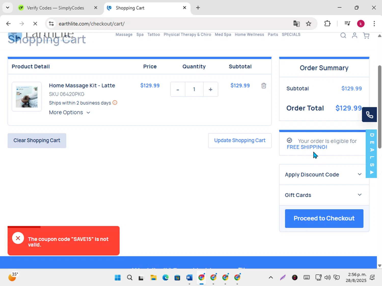The image size is (382, 286).
Task: Open Windows taskbar search
Action: click(130, 277)
